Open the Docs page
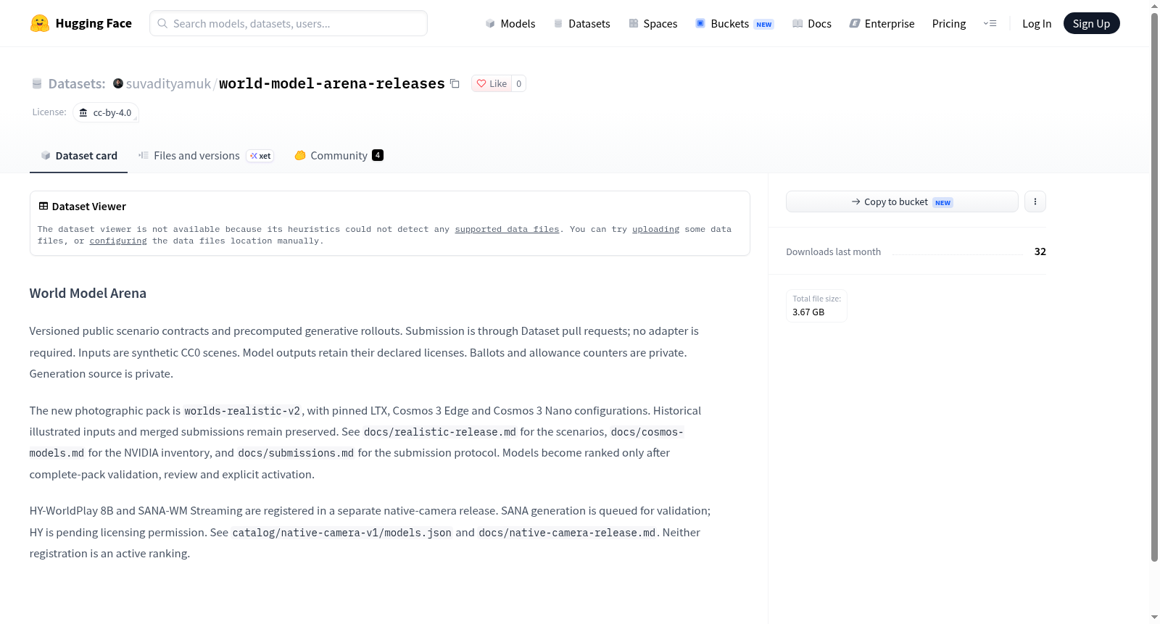This screenshot has height=624, width=1160. coord(812,23)
